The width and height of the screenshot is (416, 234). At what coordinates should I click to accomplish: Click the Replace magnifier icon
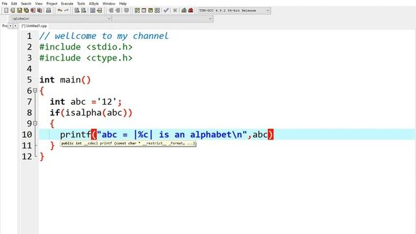[x=84, y=10]
